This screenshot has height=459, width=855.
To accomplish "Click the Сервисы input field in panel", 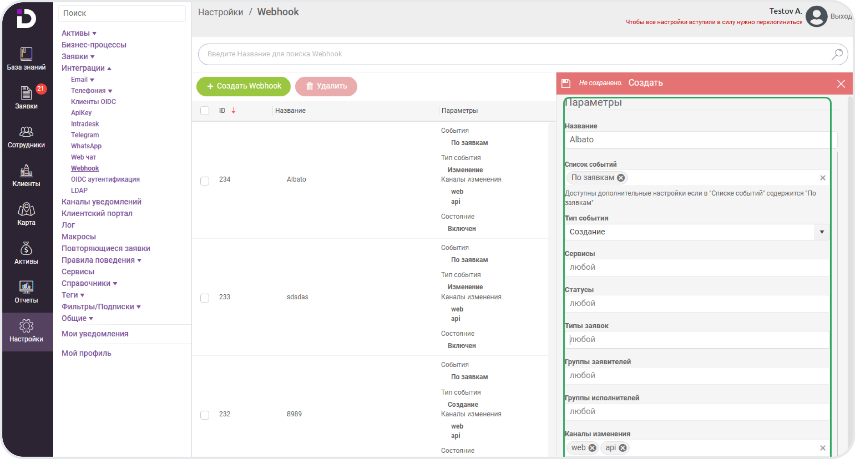I will pos(697,268).
